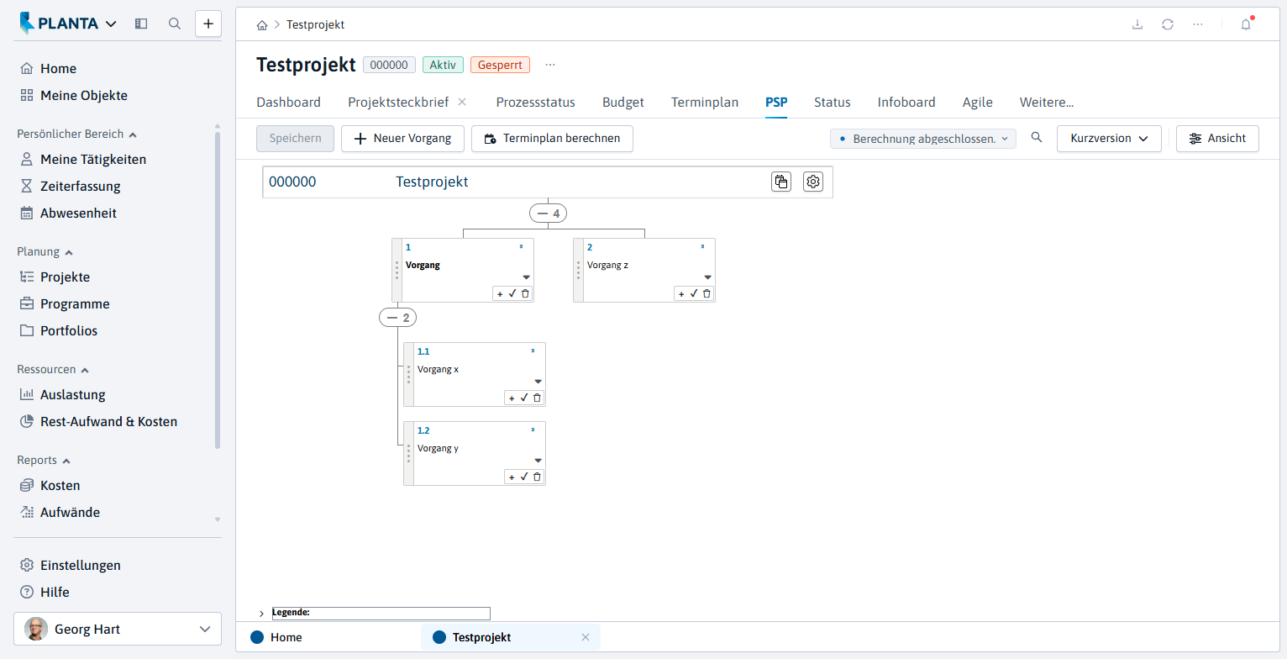
Task: Close the Projektsteckbrief tab
Action: 462,102
